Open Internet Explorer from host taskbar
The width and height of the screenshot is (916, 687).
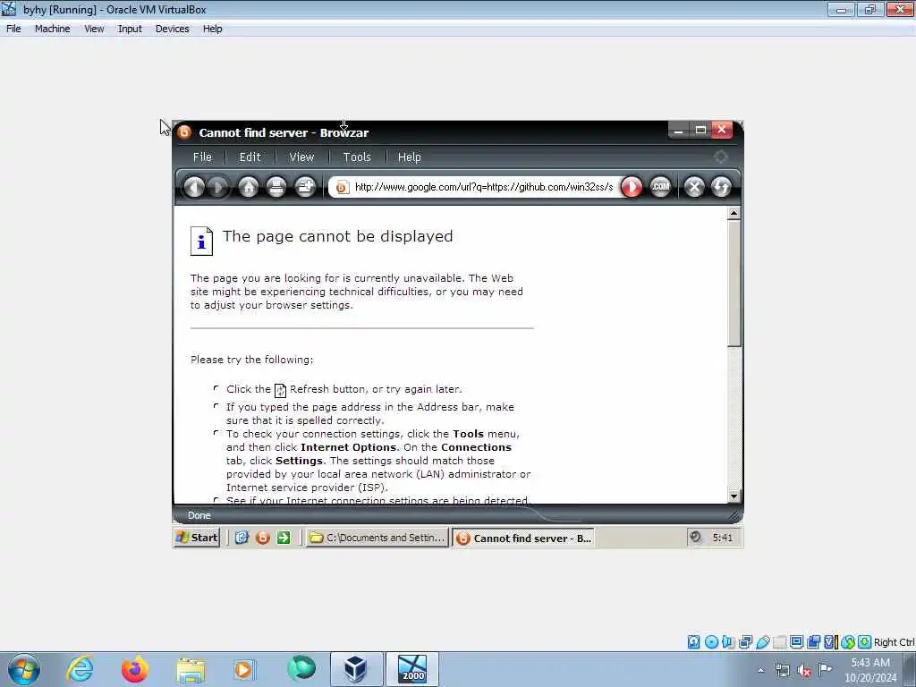click(x=80, y=669)
